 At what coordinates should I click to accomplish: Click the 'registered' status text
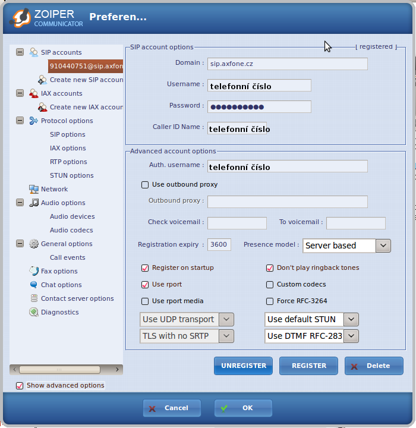[376, 47]
